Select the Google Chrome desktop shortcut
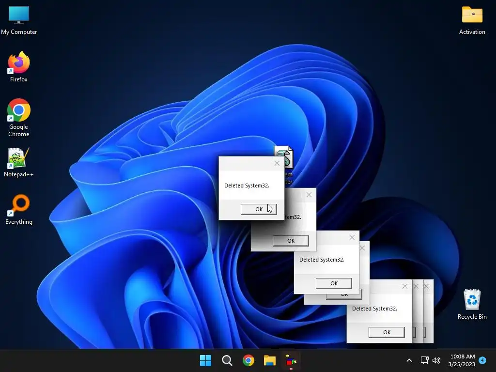Viewport: 496px width, 372px height. (x=19, y=118)
